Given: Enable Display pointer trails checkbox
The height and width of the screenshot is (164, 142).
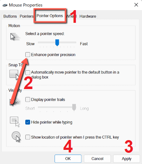Looking at the screenshot, I should [28, 100].
